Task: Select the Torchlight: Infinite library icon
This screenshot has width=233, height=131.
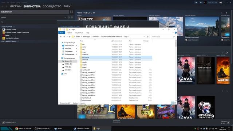Action: coord(4,38)
